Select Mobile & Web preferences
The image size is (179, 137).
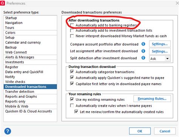point(30,106)
